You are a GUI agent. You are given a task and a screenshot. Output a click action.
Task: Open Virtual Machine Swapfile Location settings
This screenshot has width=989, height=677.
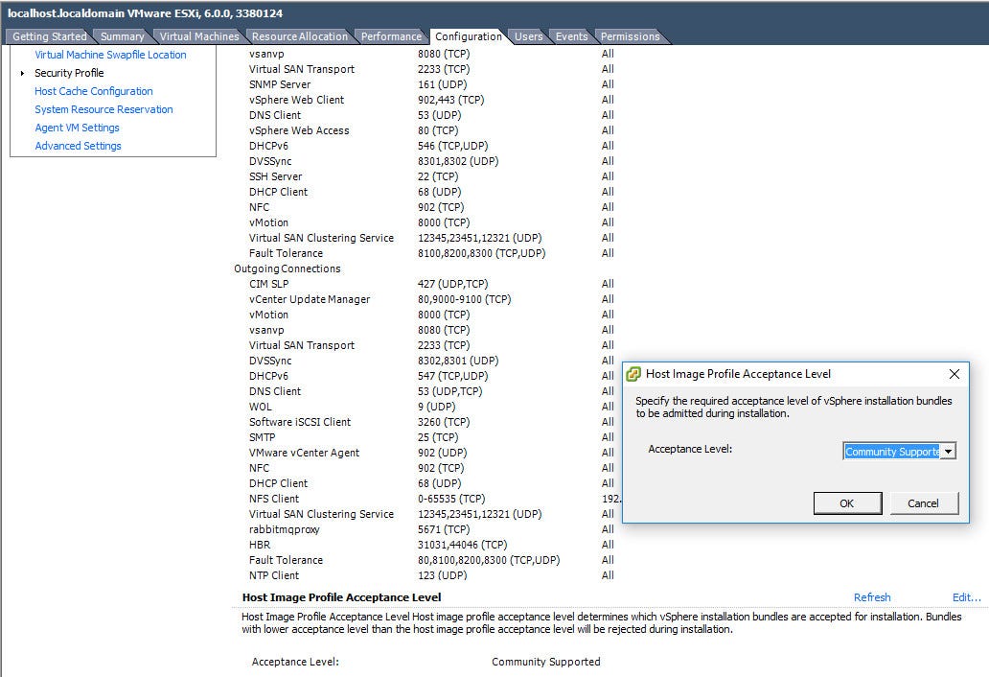(110, 55)
